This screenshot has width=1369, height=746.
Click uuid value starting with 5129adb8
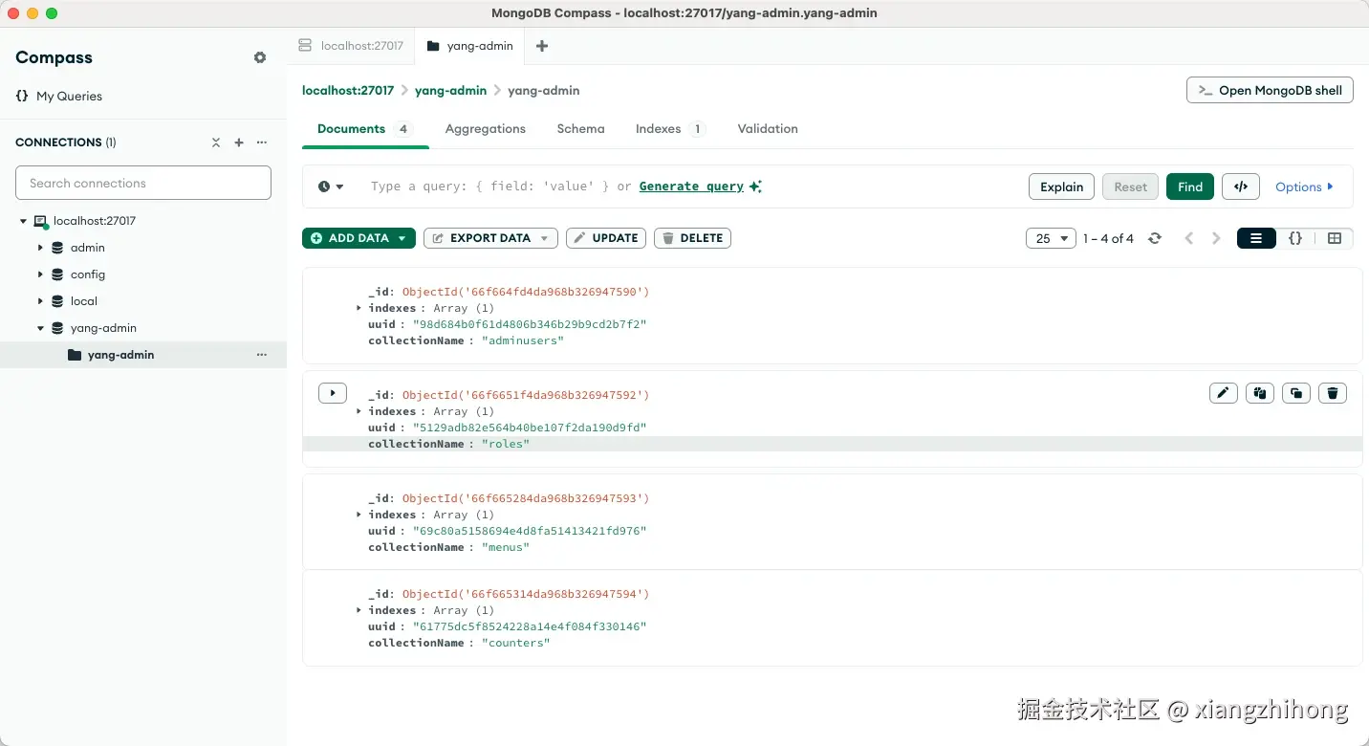point(530,428)
